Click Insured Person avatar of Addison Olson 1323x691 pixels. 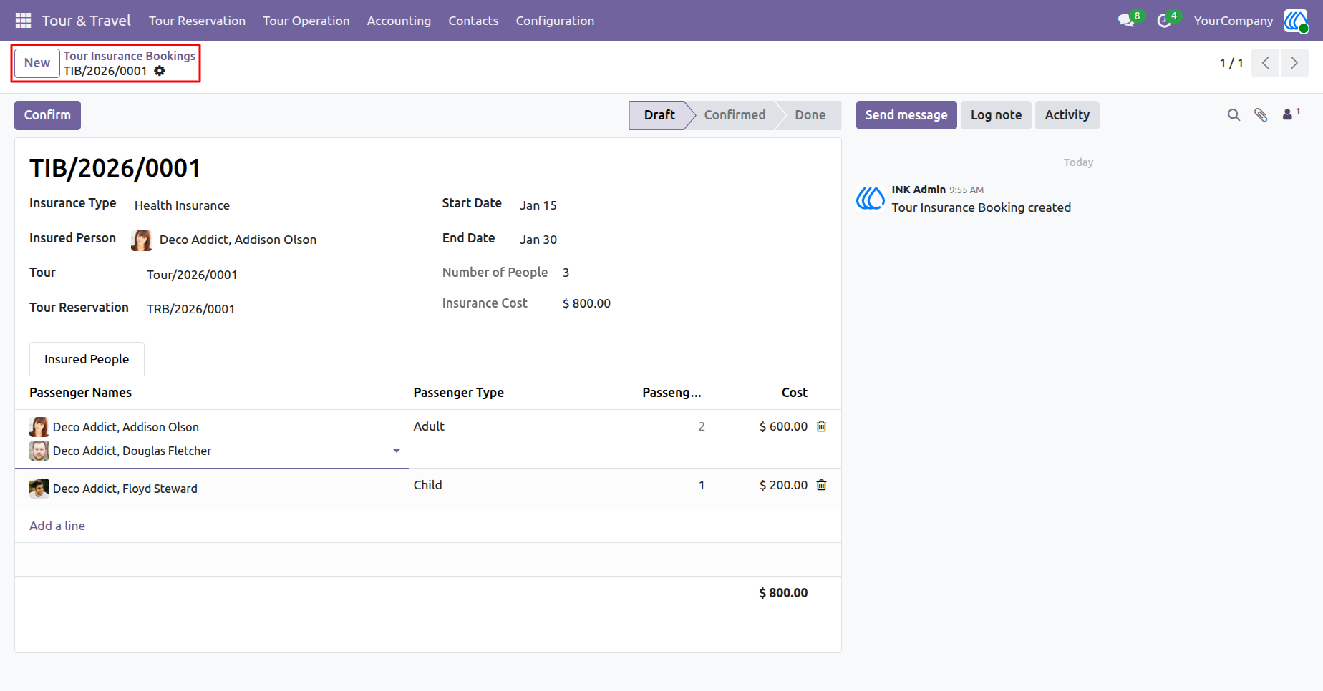[x=142, y=240]
